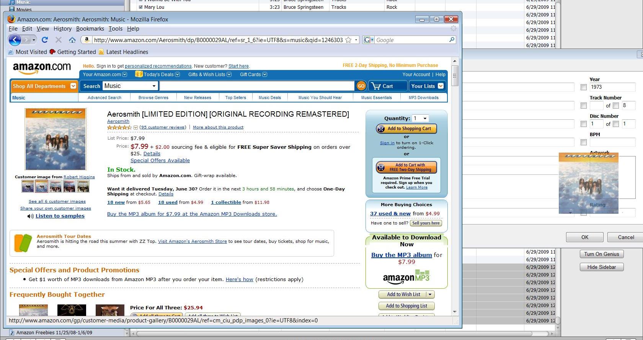The width and height of the screenshot is (643, 340).
Task: Expand the Your Amazon.com dropdown arrow
Action: 124,75
